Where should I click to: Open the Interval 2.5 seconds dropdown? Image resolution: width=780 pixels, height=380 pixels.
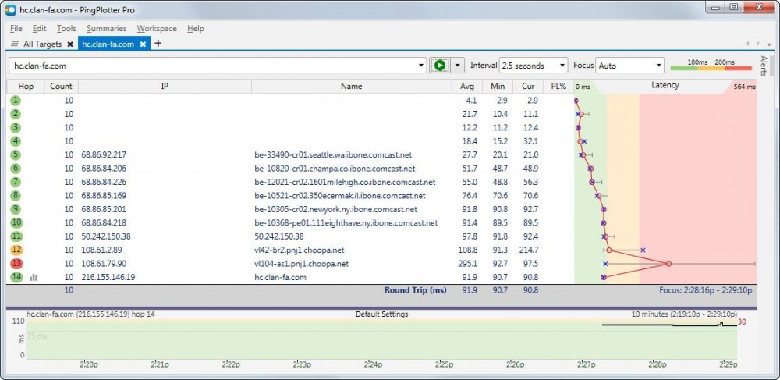pos(534,66)
